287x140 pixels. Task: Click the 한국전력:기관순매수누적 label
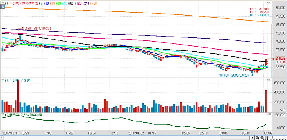[24, 115]
